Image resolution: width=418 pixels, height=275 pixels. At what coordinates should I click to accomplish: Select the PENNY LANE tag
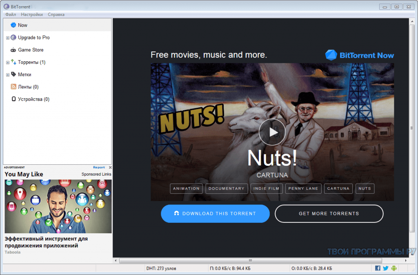(303, 188)
